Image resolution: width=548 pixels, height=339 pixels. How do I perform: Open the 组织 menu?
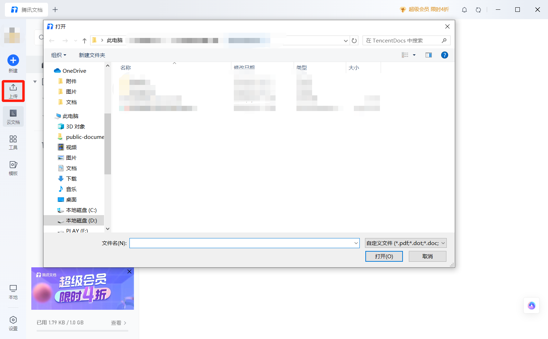pos(58,55)
